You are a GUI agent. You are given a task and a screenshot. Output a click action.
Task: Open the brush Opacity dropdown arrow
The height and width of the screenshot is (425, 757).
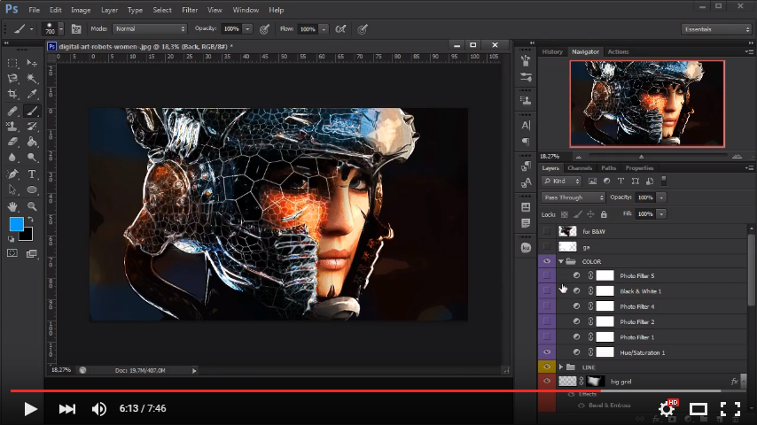[247, 29]
